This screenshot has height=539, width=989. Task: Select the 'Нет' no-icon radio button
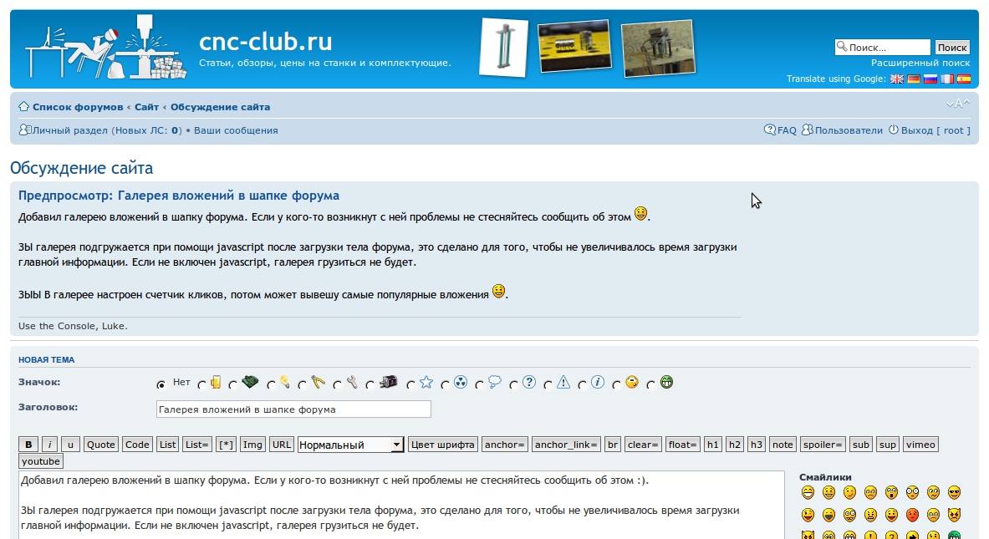161,384
